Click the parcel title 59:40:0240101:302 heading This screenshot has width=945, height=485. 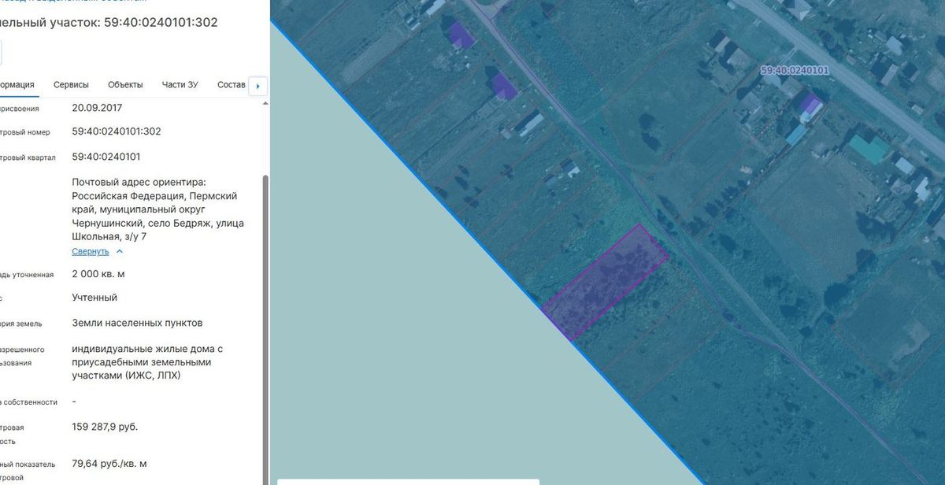pyautogui.click(x=109, y=22)
